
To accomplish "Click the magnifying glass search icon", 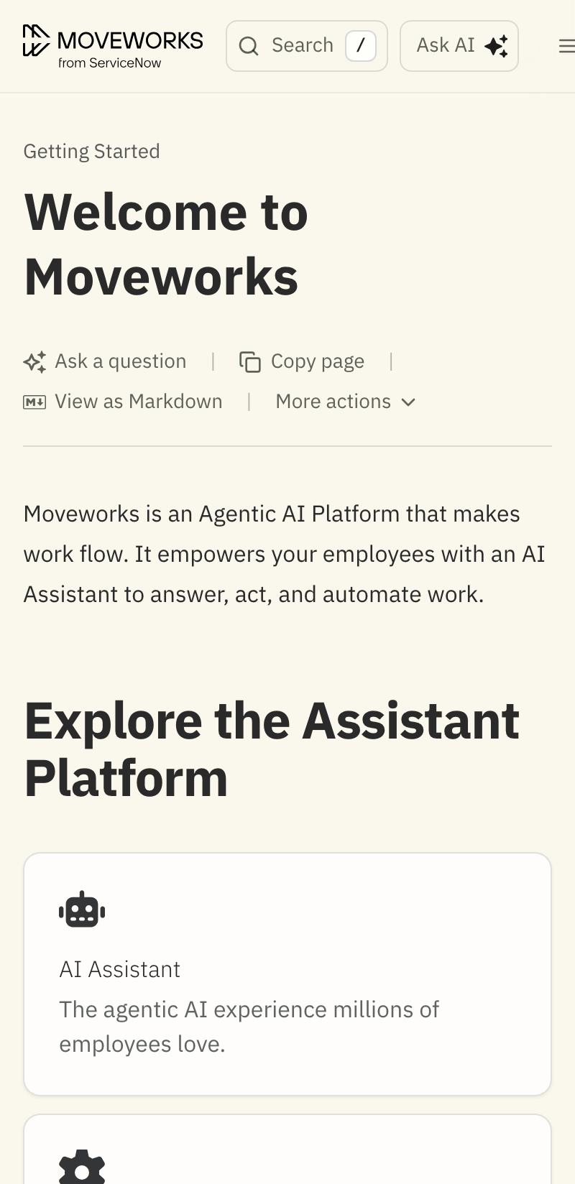I will pos(249,46).
